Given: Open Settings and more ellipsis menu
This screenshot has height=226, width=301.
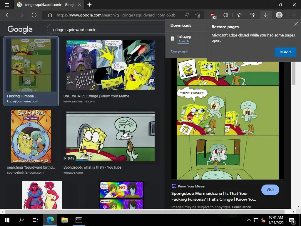Looking at the screenshot, I should (x=293, y=15).
